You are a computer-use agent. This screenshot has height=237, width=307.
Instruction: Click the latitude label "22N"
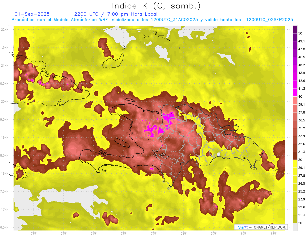[x=4, y=30]
